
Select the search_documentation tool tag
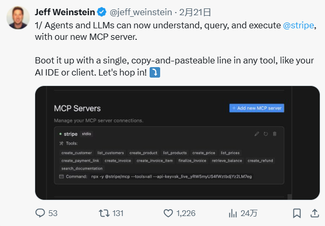pyautogui.click(x=82, y=168)
